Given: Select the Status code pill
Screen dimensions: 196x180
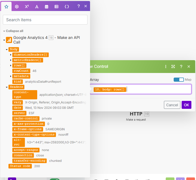Looking at the screenshot, I should (x=20, y=166).
